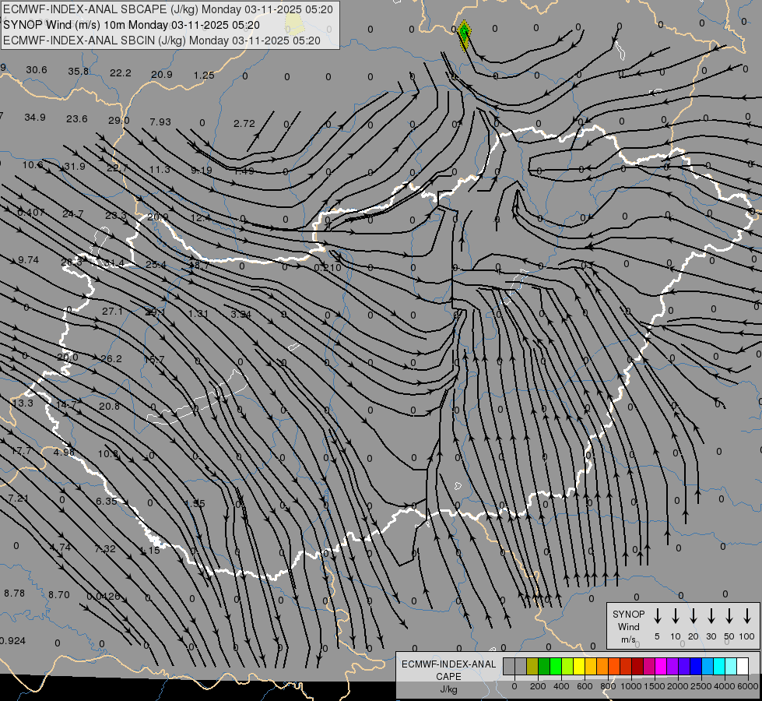Click the '800' tick label in CAPE legend

click(x=608, y=686)
